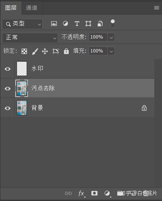This screenshot has height=201, width=162.
Task: Open the layers panel menu
Action: point(157,8)
